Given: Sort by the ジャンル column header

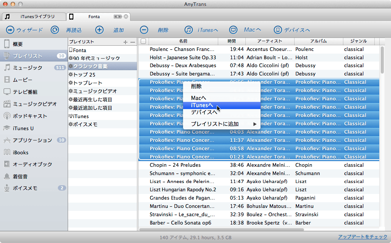Looking at the screenshot, I should click(358, 41).
